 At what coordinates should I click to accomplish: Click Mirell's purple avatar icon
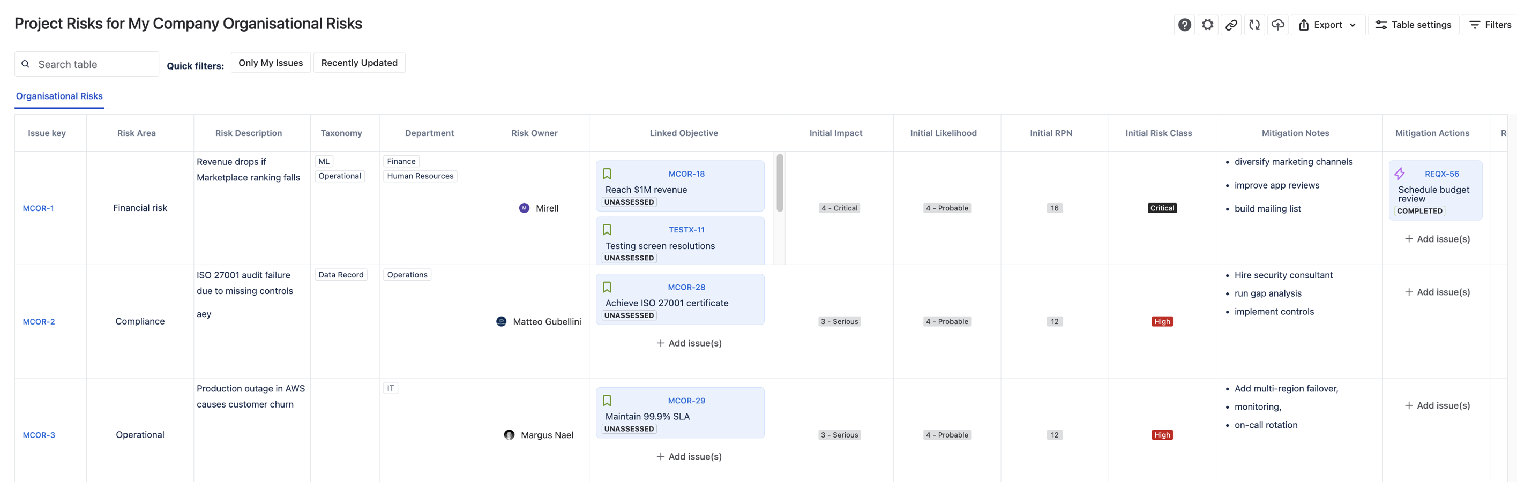click(524, 208)
